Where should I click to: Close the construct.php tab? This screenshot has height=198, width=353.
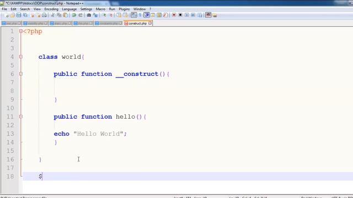pyautogui.click(x=150, y=23)
